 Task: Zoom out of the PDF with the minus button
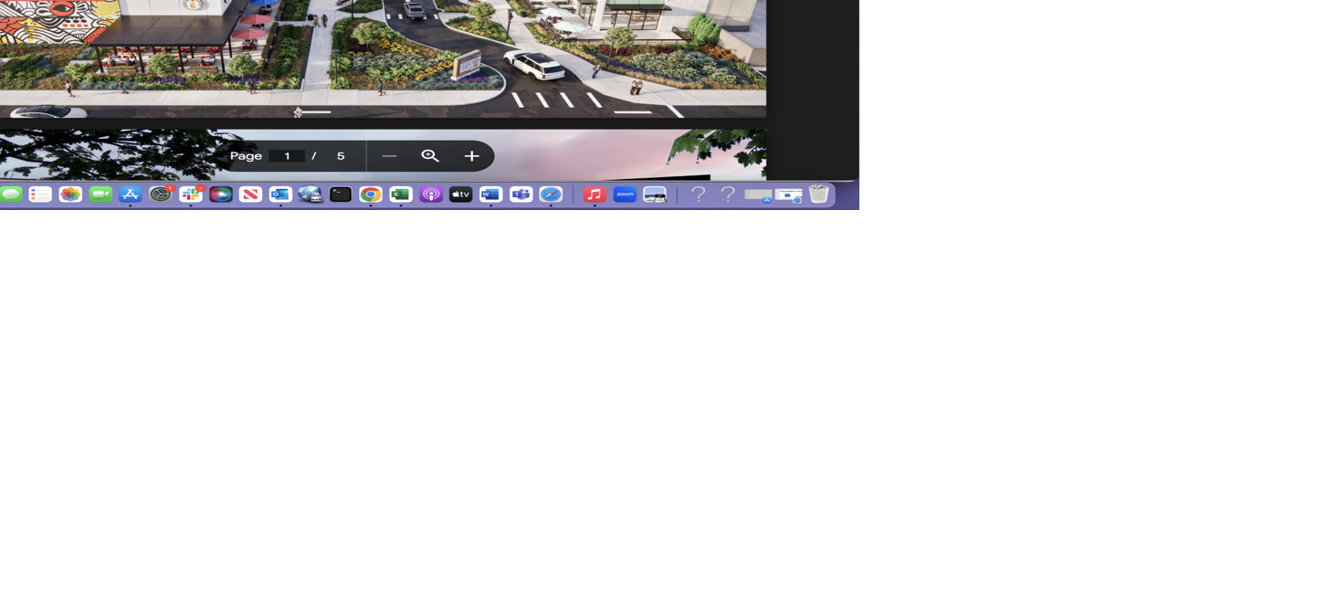point(389,155)
